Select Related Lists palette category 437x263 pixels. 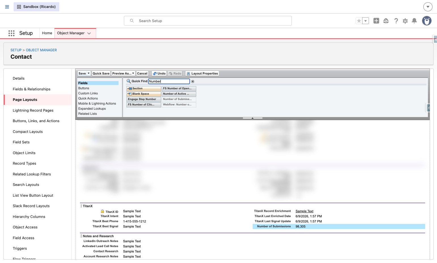[88, 114]
